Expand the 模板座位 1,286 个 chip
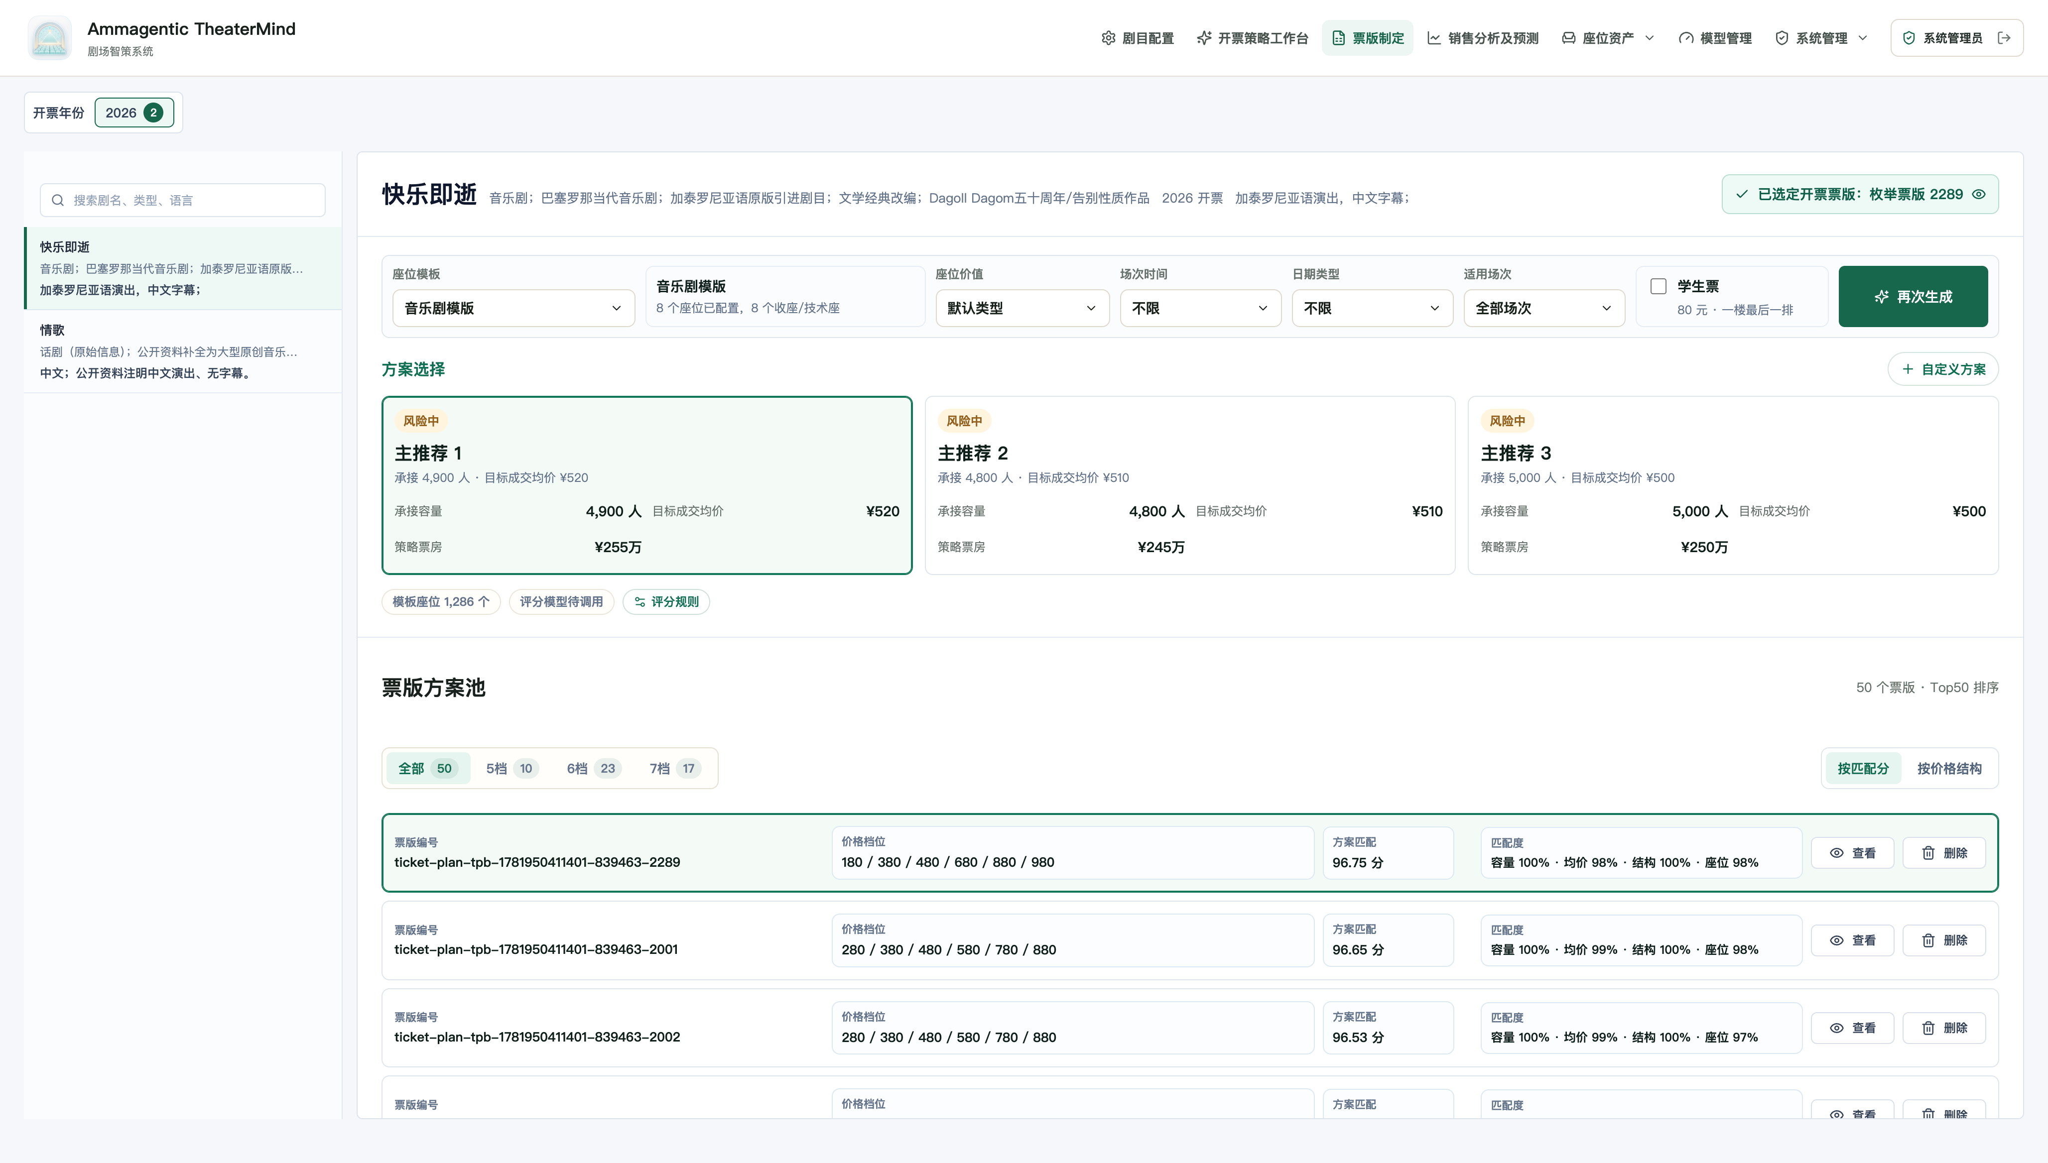This screenshot has width=2048, height=1163. pyautogui.click(x=441, y=602)
